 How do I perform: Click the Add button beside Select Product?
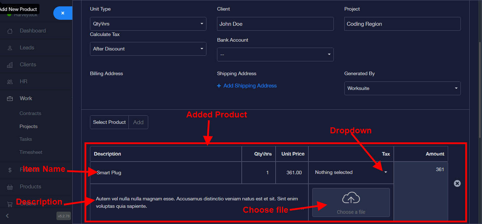coord(138,122)
